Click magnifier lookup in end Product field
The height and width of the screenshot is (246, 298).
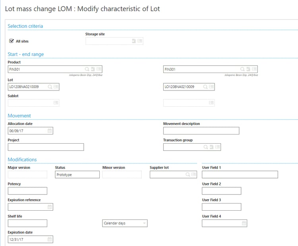242,69
